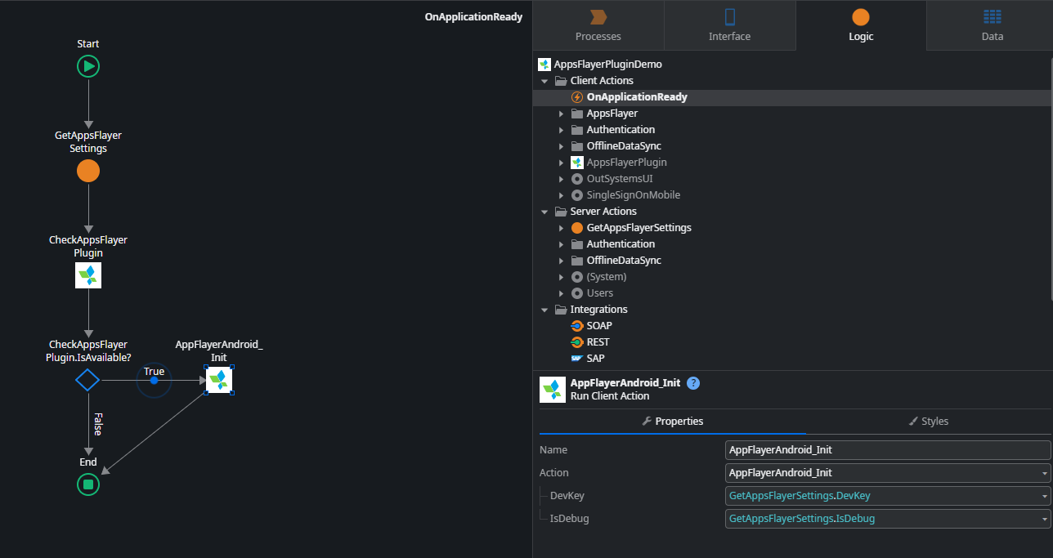Select the Server Actions tree row
Viewport: 1053px width, 558px height.
(x=603, y=212)
